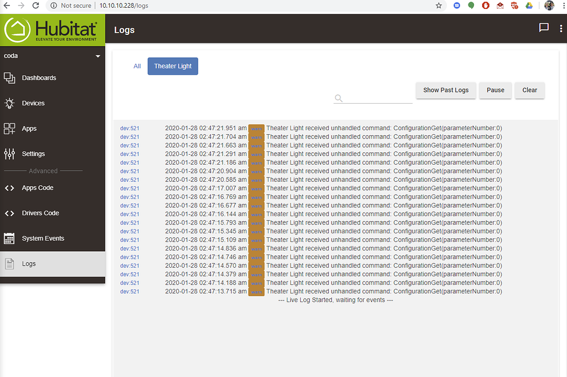The image size is (567, 377).
Task: Bookmark the page with the star icon
Action: [x=439, y=6]
